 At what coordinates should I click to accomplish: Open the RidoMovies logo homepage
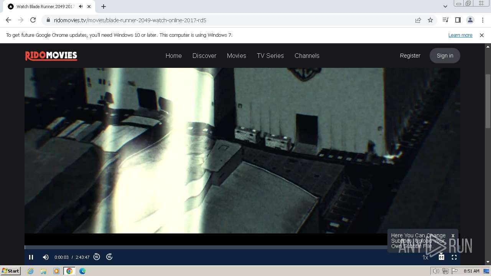pos(51,56)
